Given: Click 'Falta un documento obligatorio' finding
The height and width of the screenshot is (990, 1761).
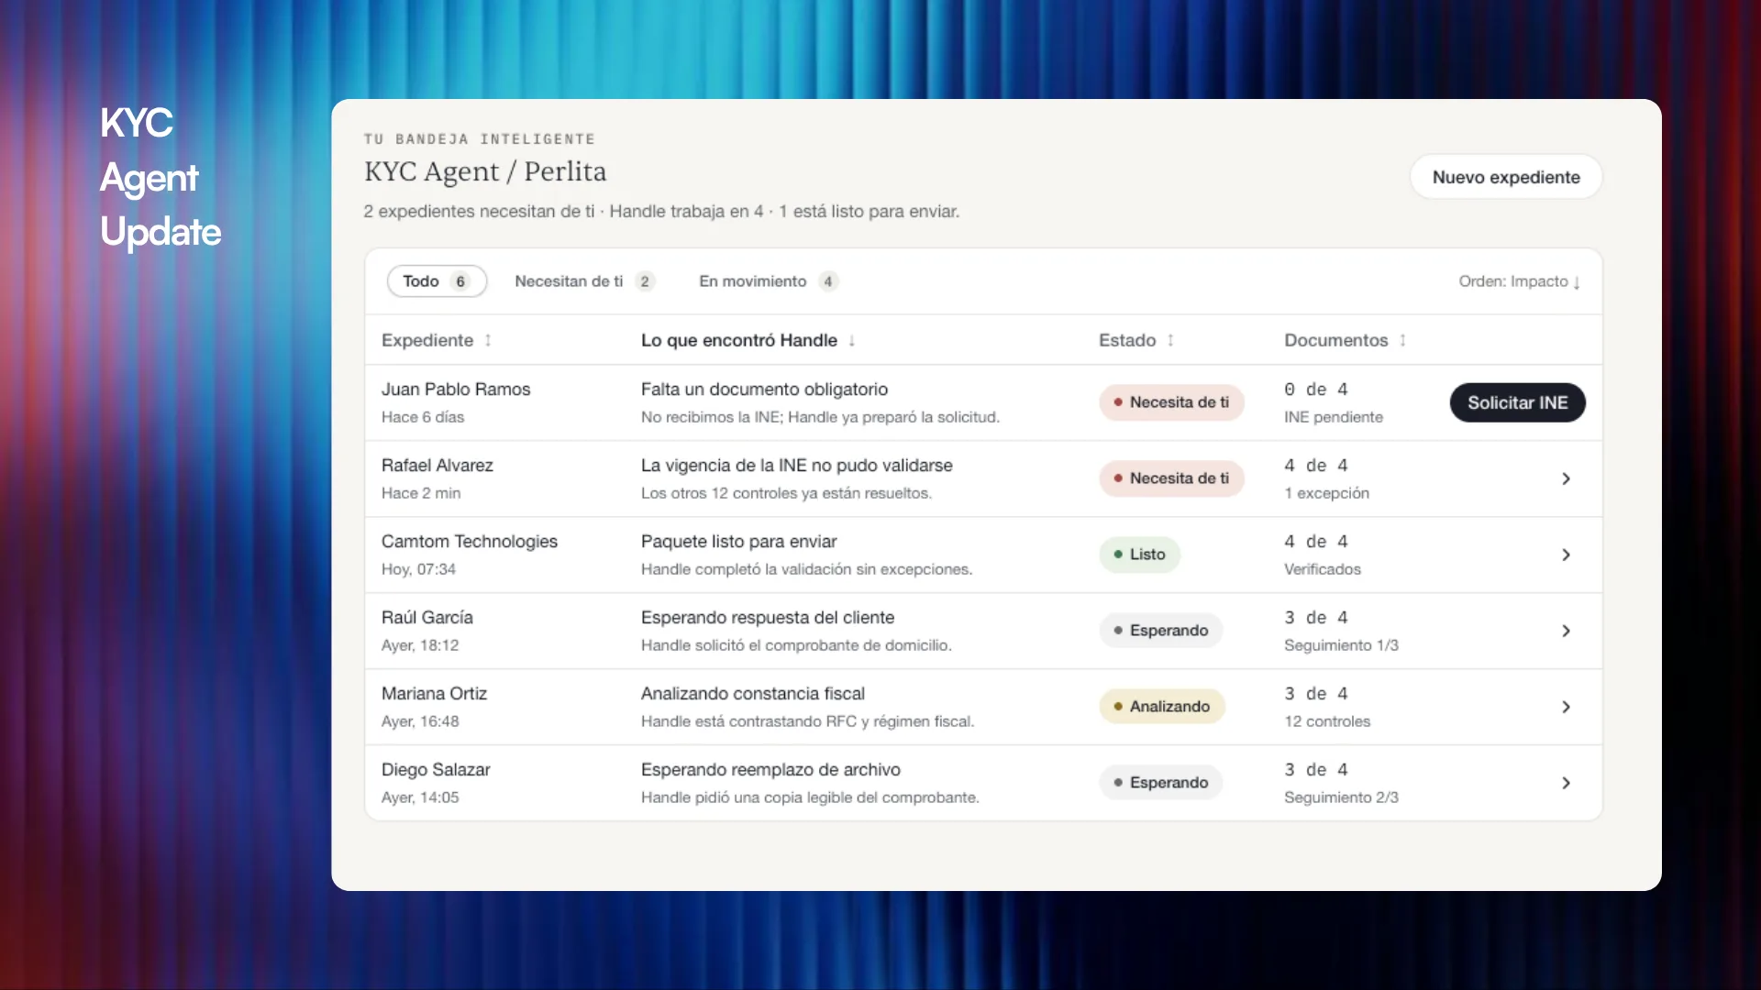Looking at the screenshot, I should [764, 390].
